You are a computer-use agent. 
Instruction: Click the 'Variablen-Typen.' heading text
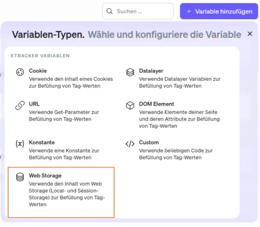coord(48,35)
